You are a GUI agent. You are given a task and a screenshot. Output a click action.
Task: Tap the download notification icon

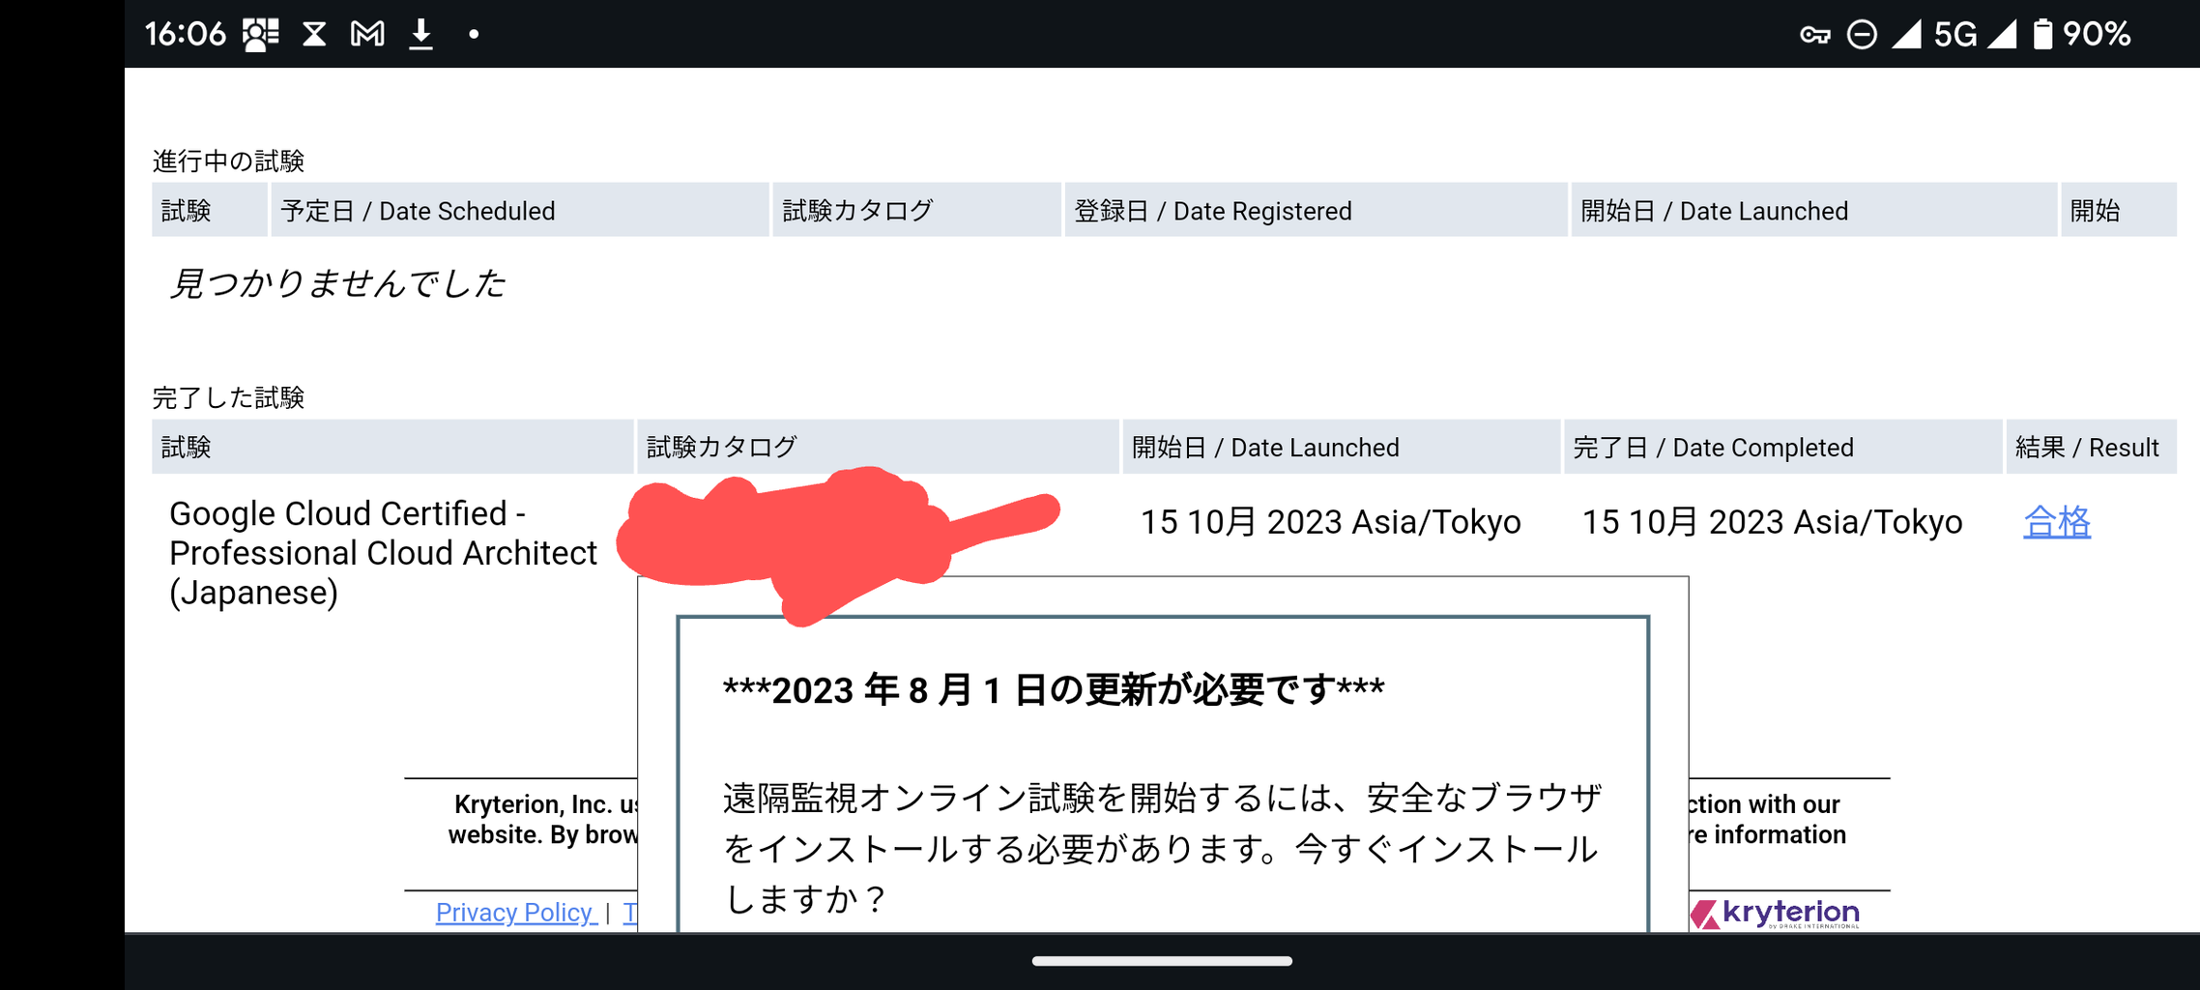[420, 35]
